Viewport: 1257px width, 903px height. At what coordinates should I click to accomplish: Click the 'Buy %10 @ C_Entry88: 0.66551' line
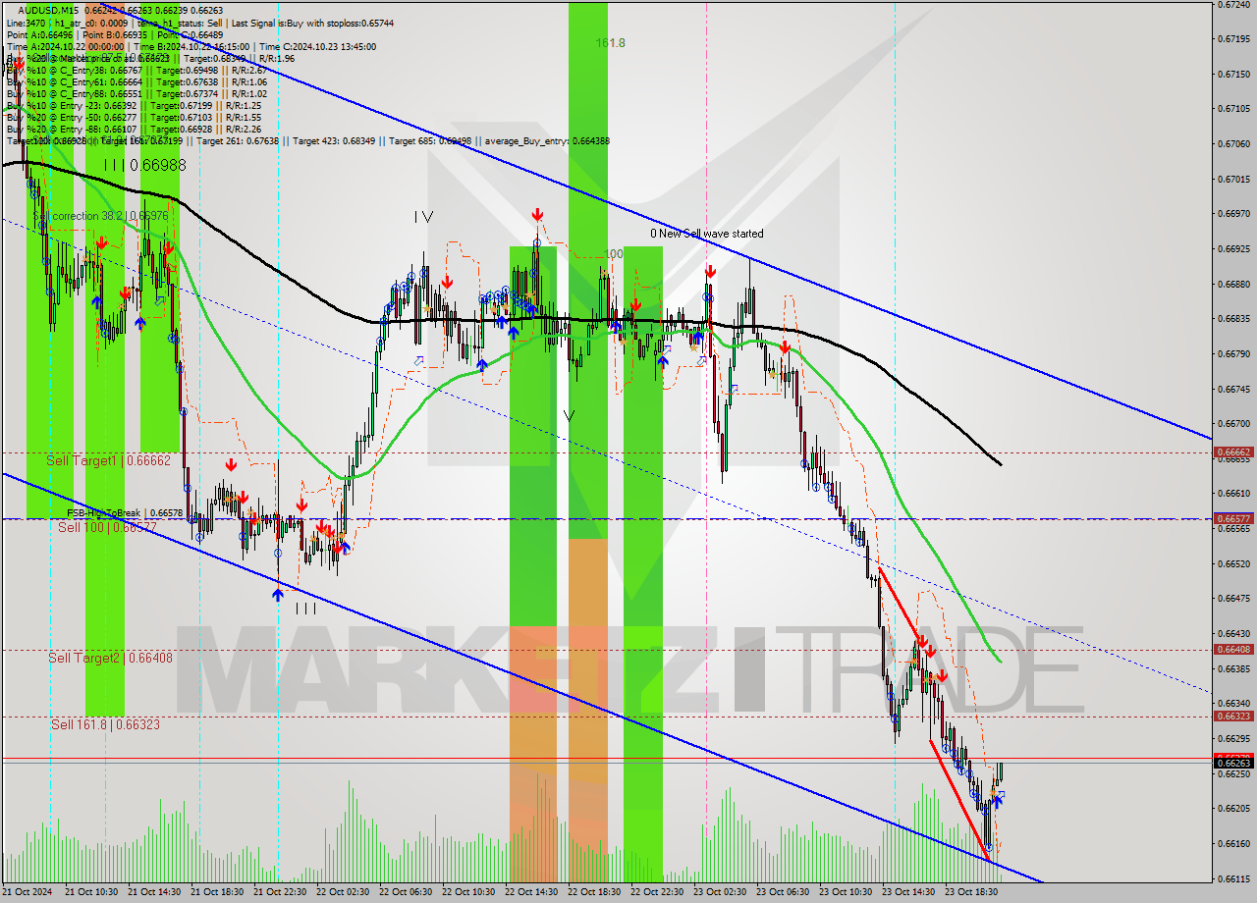[75, 93]
